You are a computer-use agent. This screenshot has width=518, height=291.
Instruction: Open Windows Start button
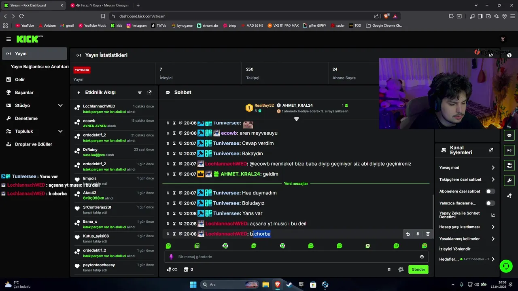point(193,285)
